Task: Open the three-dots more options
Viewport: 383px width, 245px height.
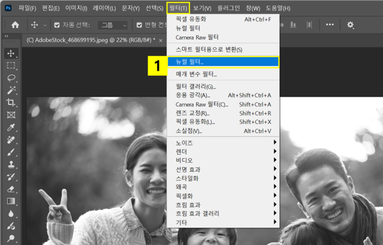Action: [x=330, y=24]
